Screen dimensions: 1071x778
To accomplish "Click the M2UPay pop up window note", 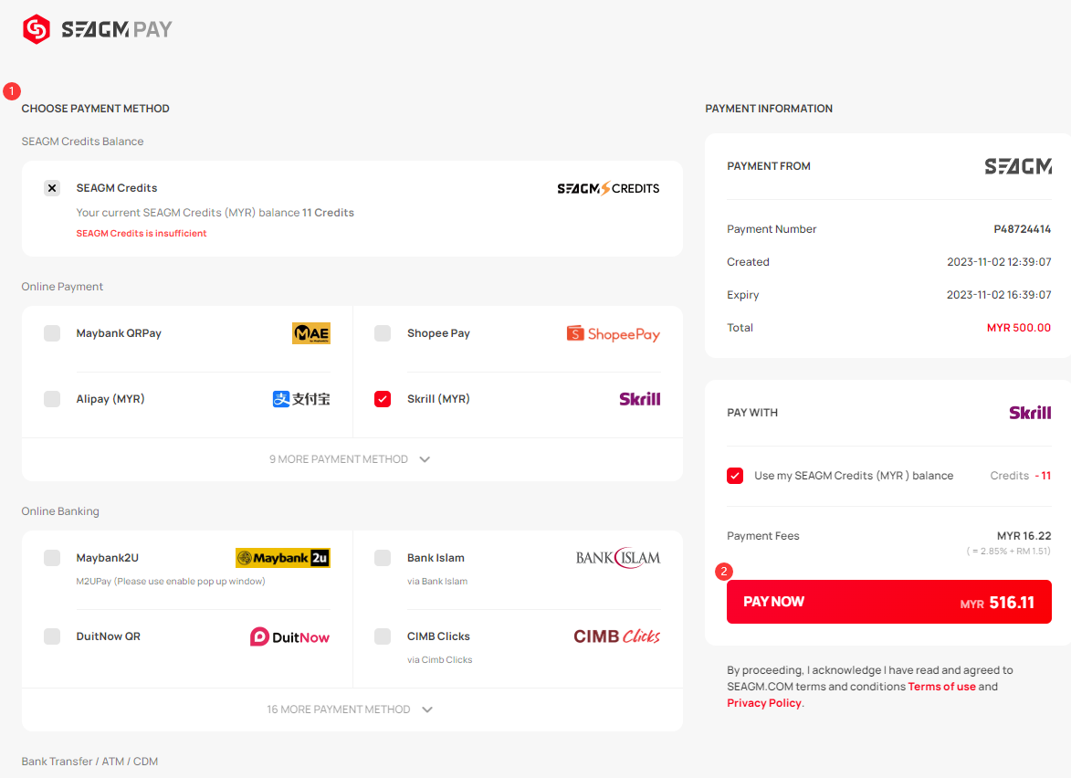I will pyautogui.click(x=171, y=582).
